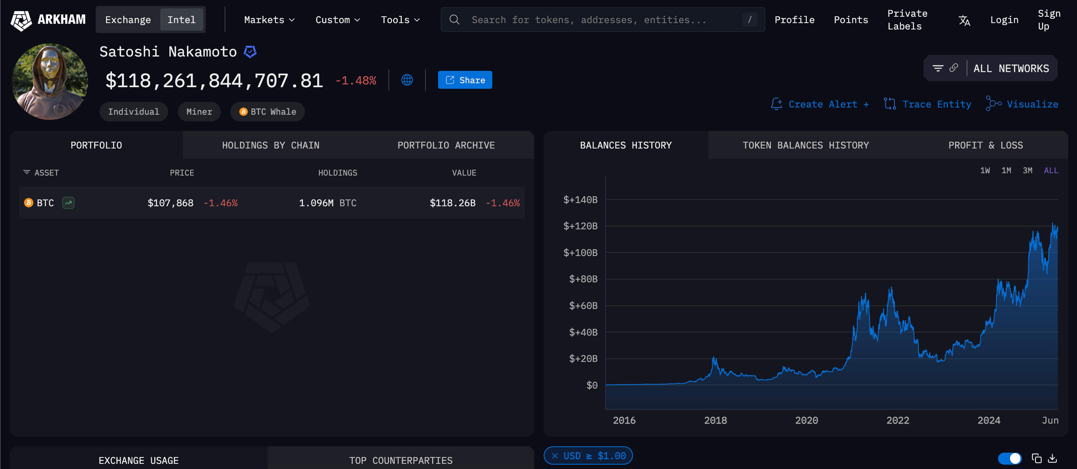Switch to Exchange mode
The width and height of the screenshot is (1077, 469).
point(128,20)
